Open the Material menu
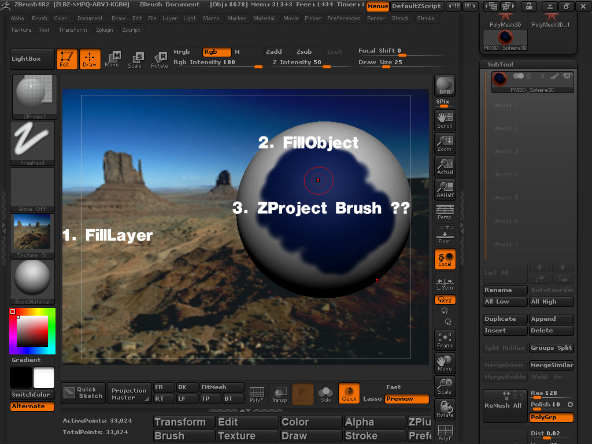Image resolution: width=592 pixels, height=444 pixels. (x=264, y=18)
